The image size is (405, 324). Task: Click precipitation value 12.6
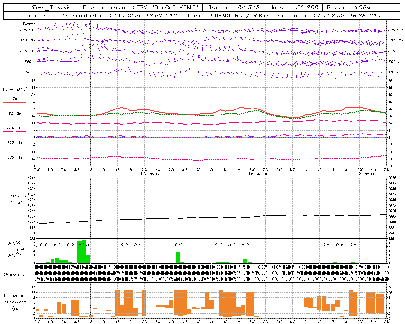(x=84, y=245)
